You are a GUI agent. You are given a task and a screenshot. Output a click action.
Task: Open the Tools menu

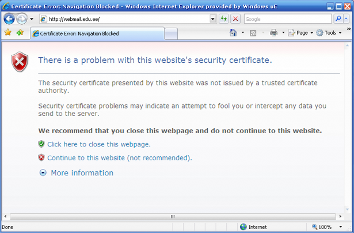(x=329, y=33)
